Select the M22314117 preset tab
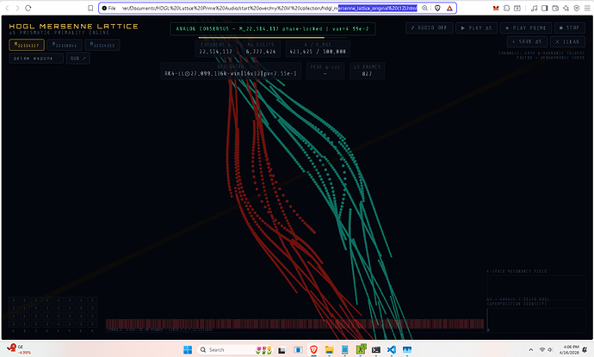Image resolution: width=594 pixels, height=357 pixels. 26,44
